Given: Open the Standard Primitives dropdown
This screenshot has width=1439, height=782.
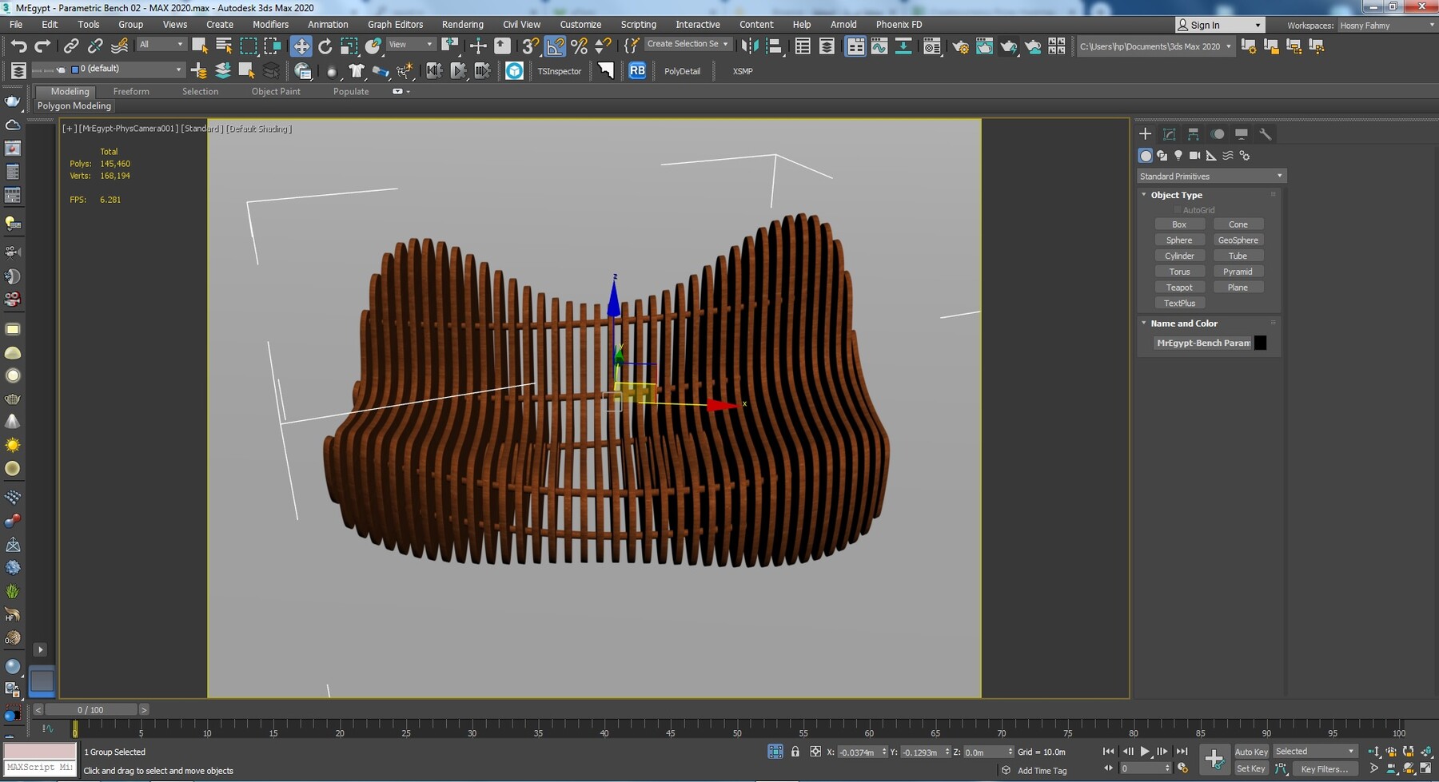Looking at the screenshot, I should pos(1210,176).
